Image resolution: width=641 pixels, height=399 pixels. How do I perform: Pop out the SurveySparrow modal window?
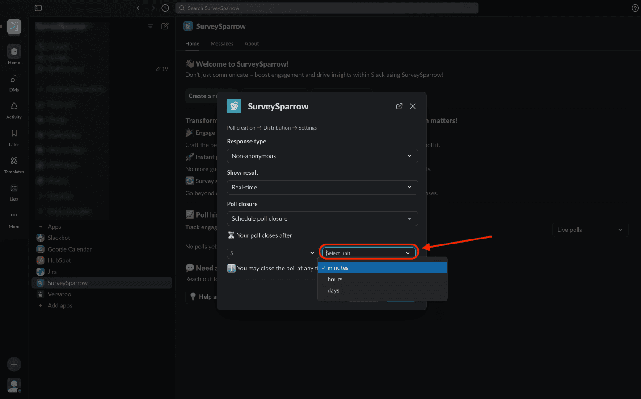coord(399,106)
